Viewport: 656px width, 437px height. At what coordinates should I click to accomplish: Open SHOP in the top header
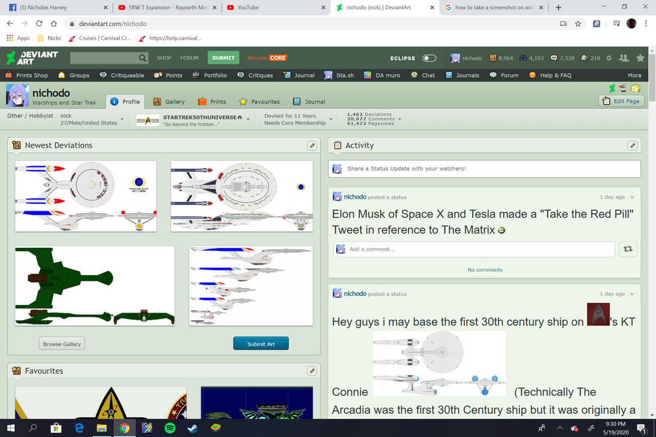[164, 58]
